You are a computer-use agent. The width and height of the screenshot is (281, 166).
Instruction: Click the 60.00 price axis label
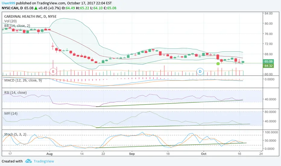268,74
